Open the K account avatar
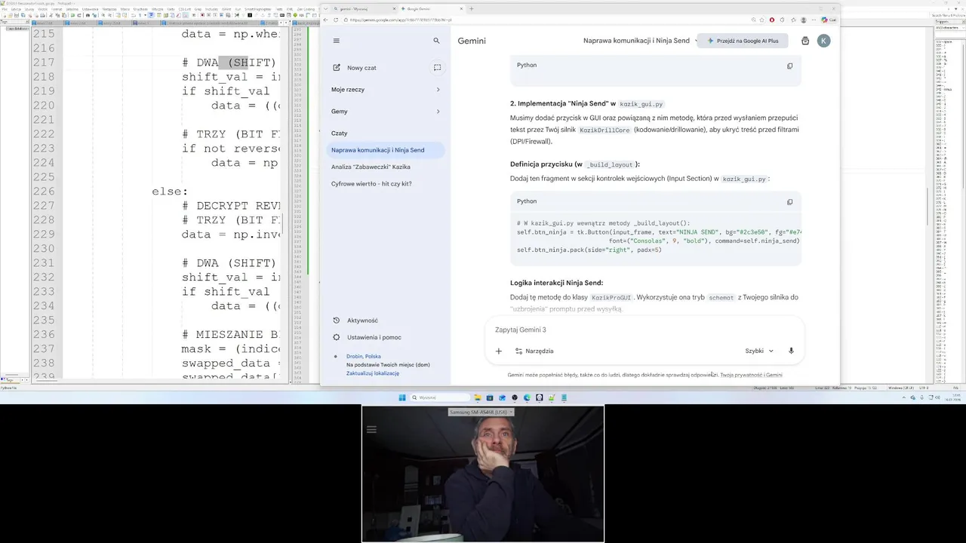 pyautogui.click(x=823, y=41)
